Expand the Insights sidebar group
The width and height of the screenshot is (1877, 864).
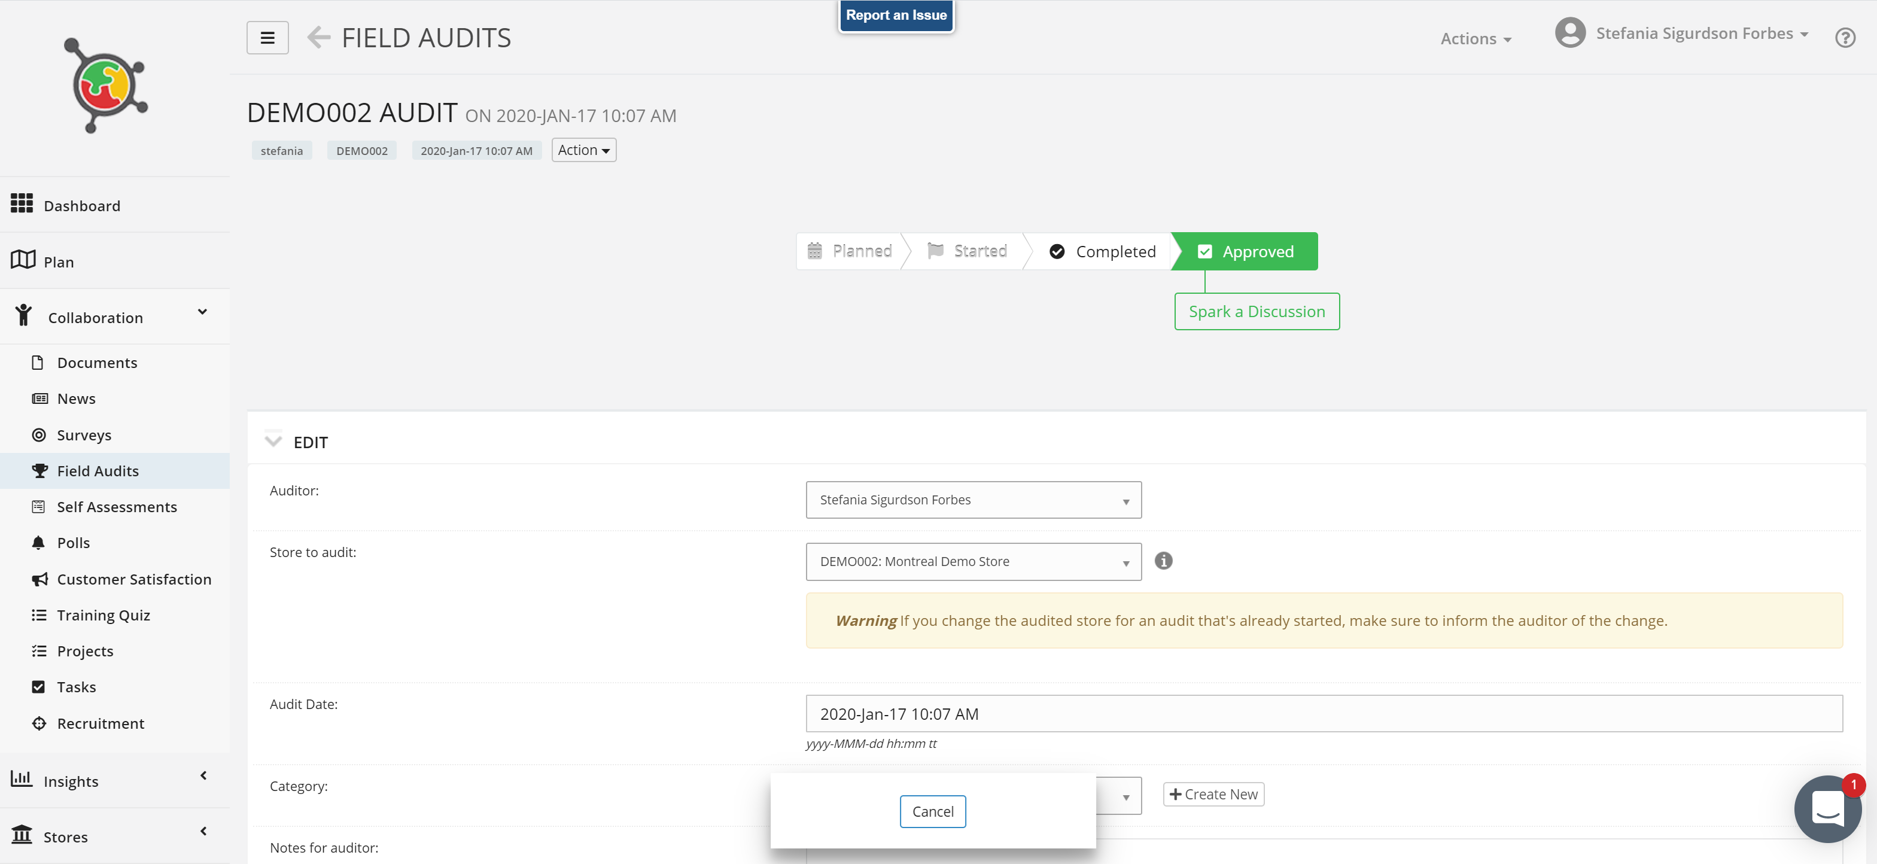[x=203, y=776]
